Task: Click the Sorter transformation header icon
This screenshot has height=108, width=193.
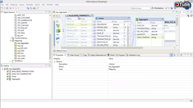Action: pyautogui.click(x=97, y=18)
